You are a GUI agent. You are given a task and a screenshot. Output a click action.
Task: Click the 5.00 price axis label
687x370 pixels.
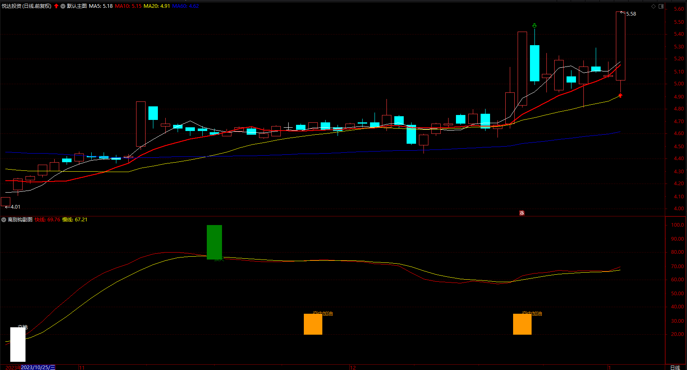tap(679, 84)
